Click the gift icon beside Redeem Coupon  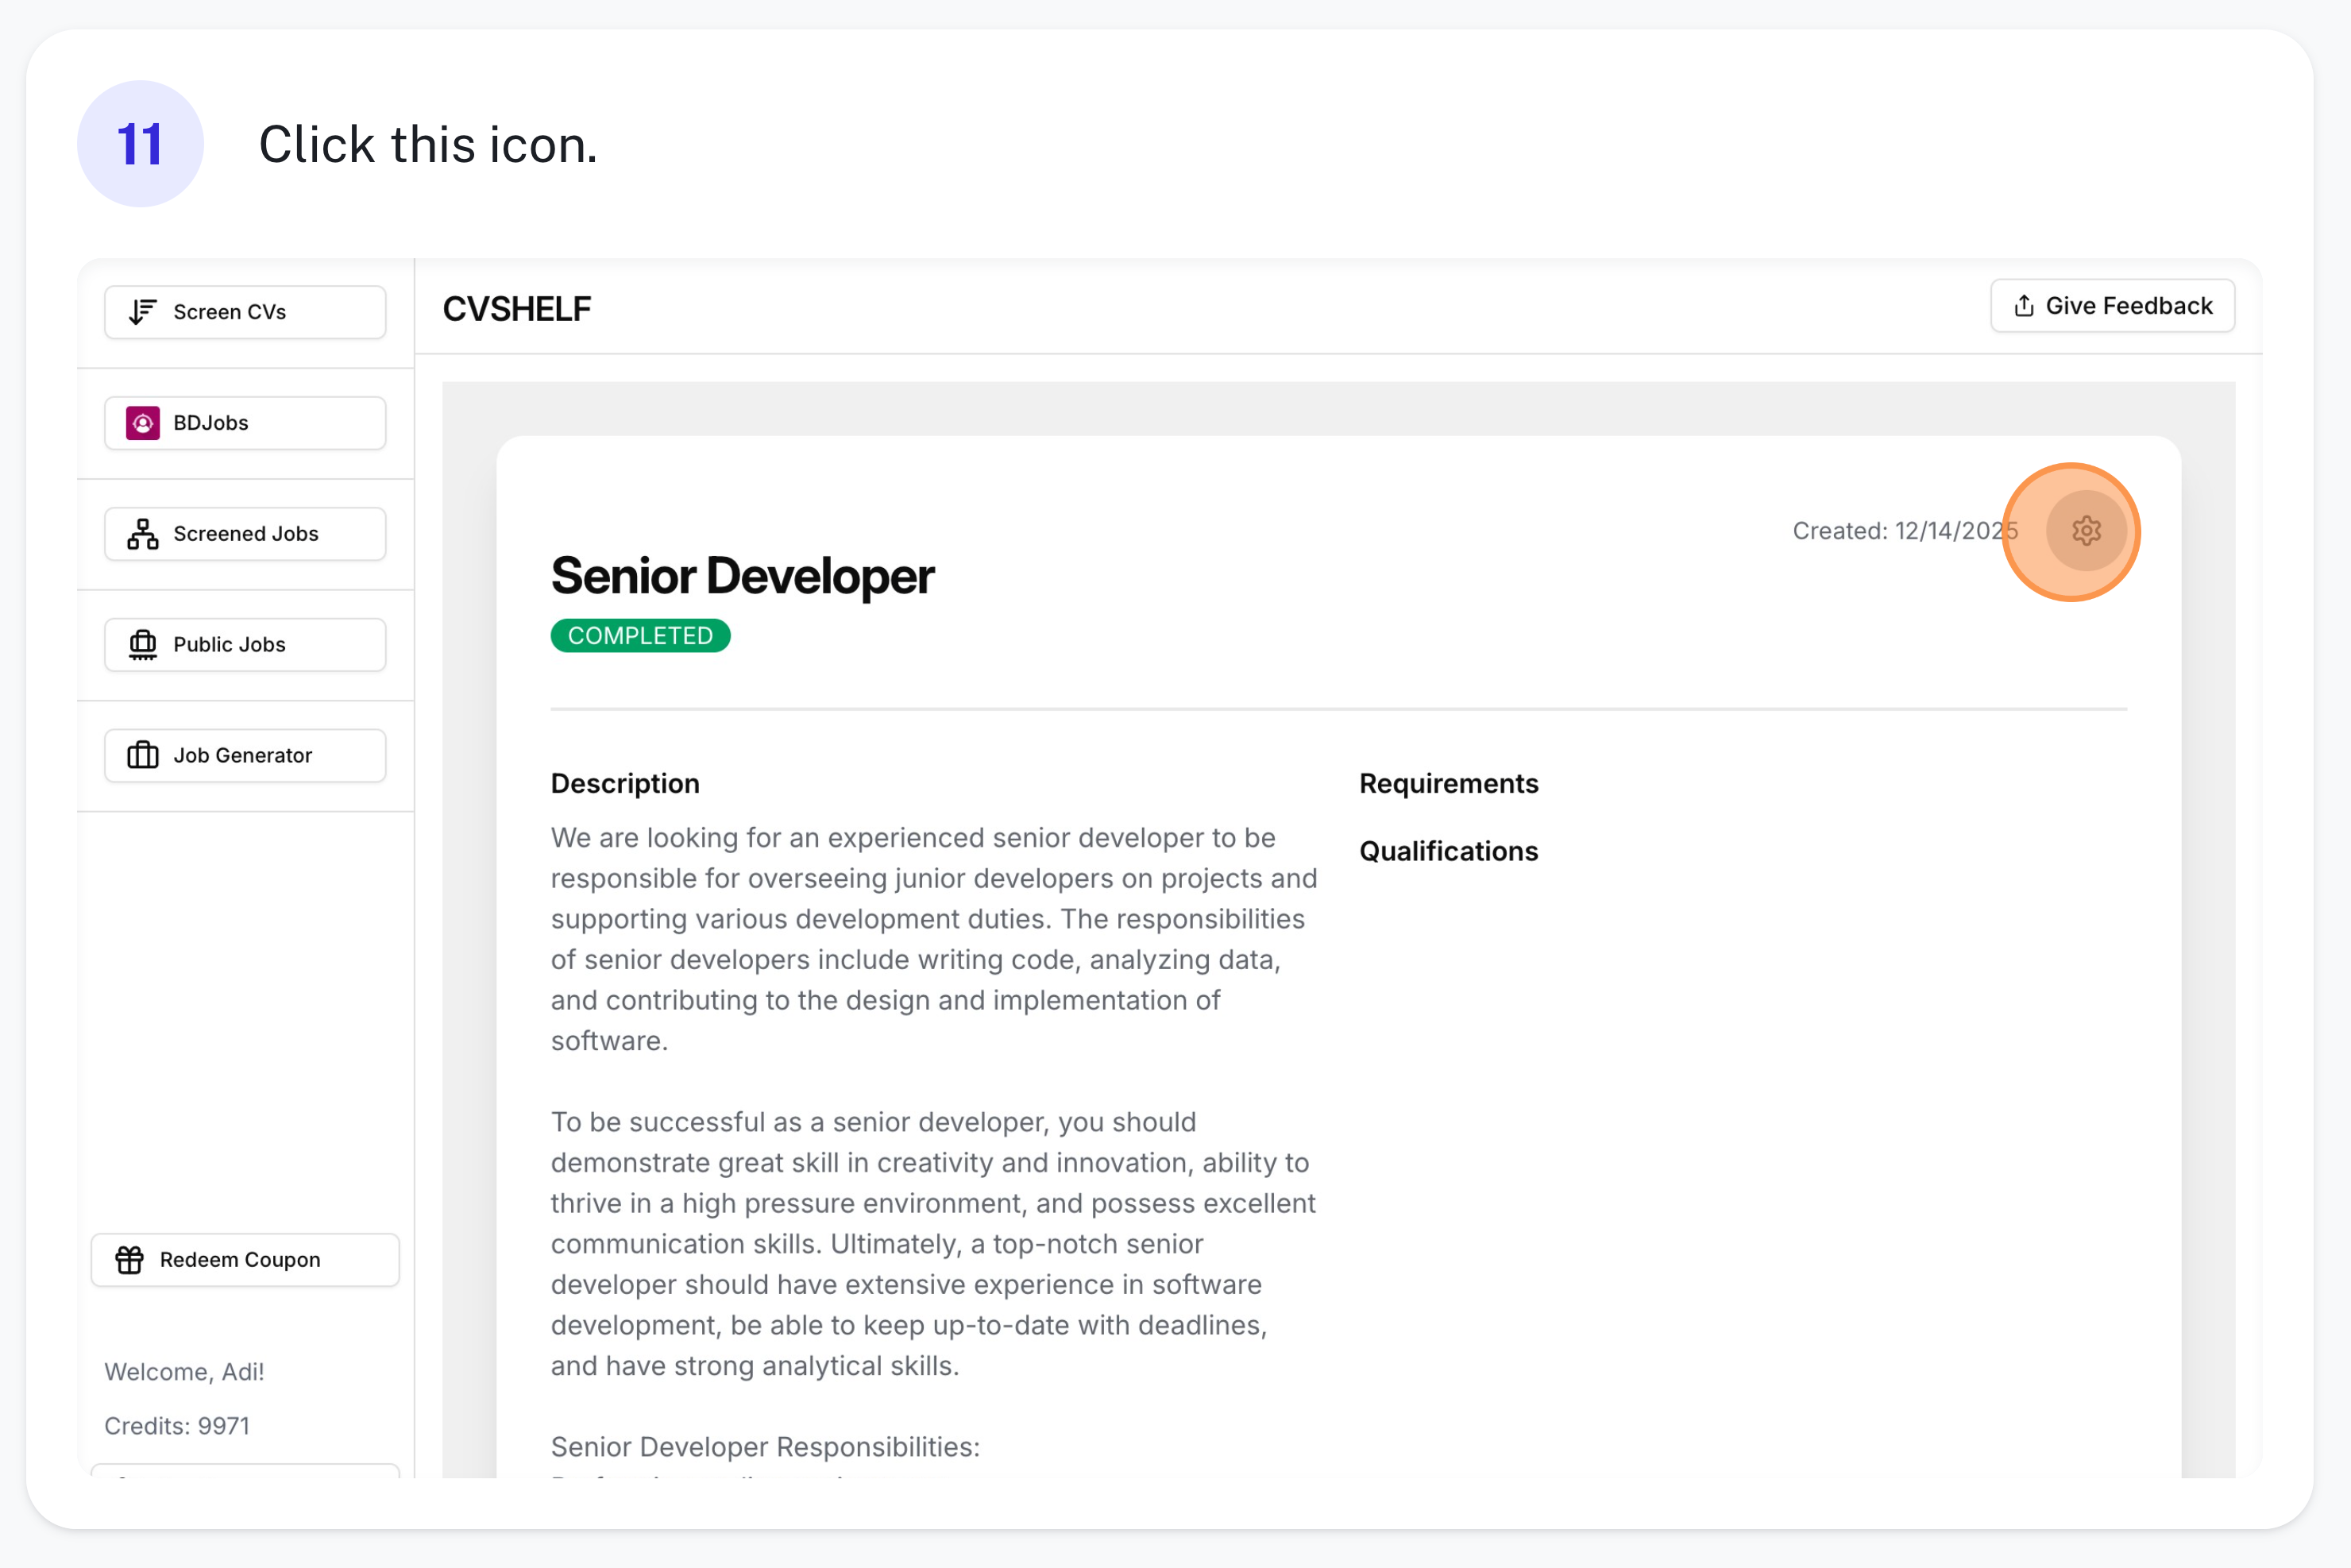click(x=130, y=1259)
